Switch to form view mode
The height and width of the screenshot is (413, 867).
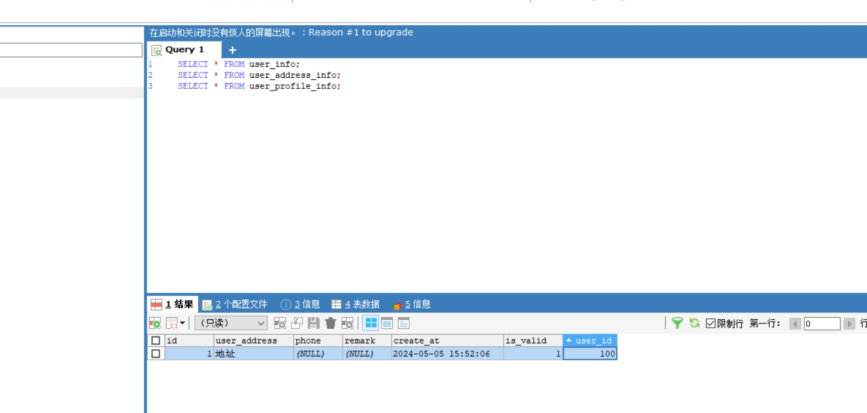[387, 323]
